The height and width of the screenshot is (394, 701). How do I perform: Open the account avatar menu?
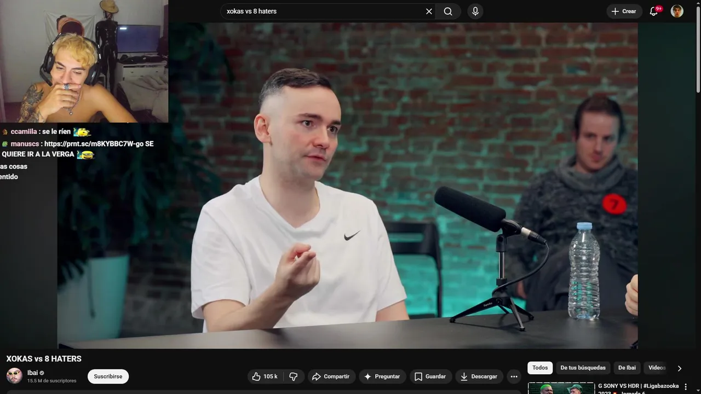677,11
